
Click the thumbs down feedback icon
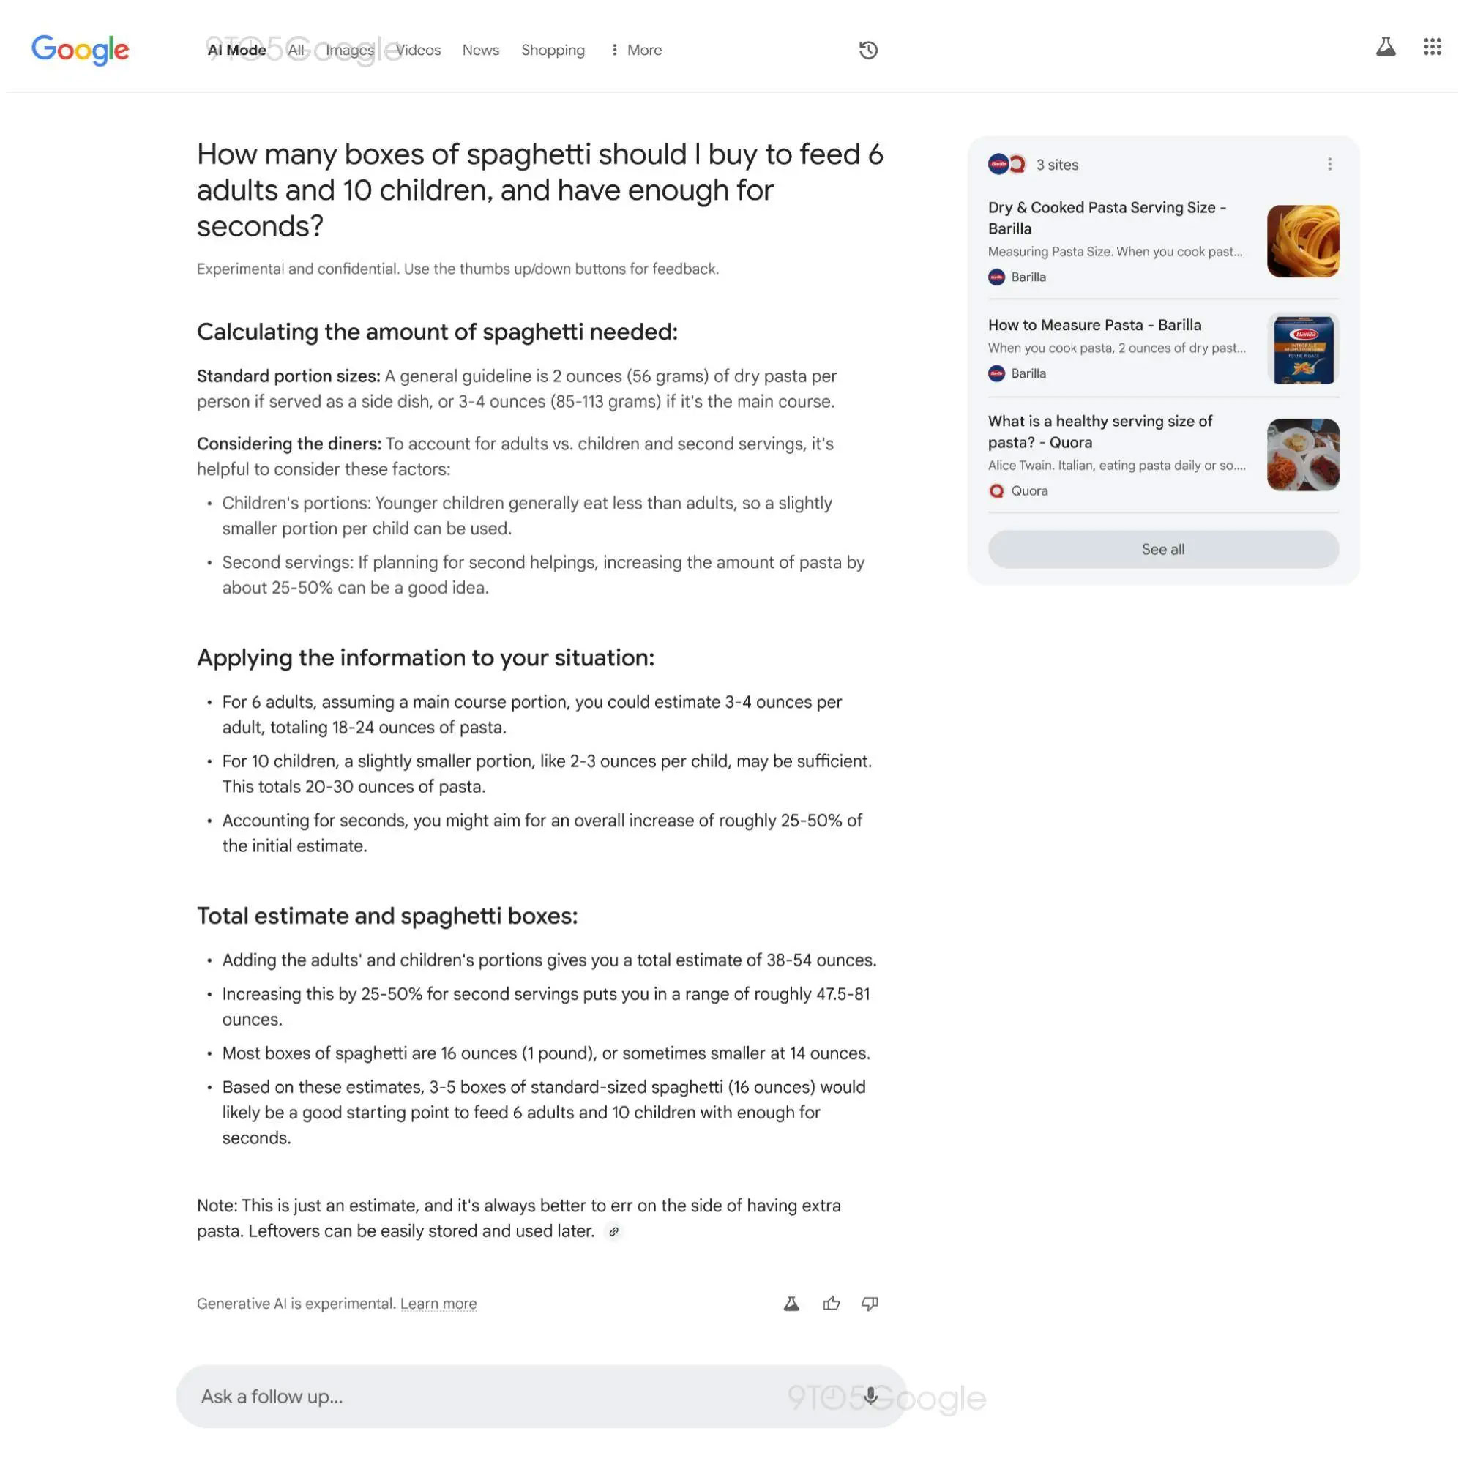[869, 1303]
